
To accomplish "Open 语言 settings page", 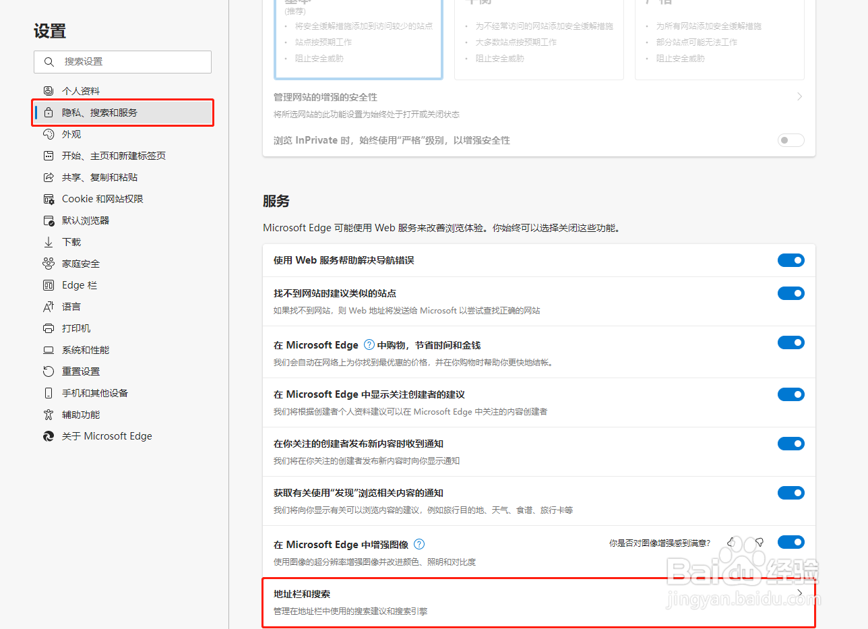I will (123, 307).
